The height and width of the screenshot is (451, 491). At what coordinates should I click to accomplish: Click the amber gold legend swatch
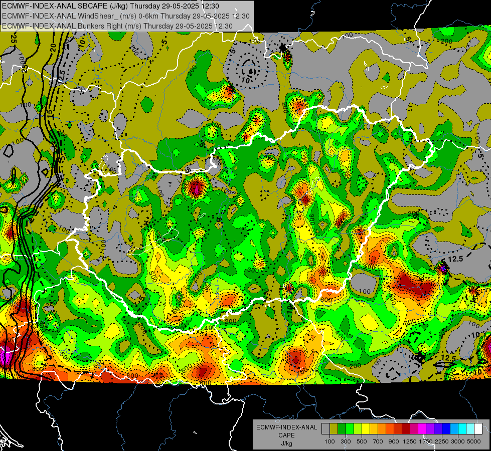click(374, 429)
